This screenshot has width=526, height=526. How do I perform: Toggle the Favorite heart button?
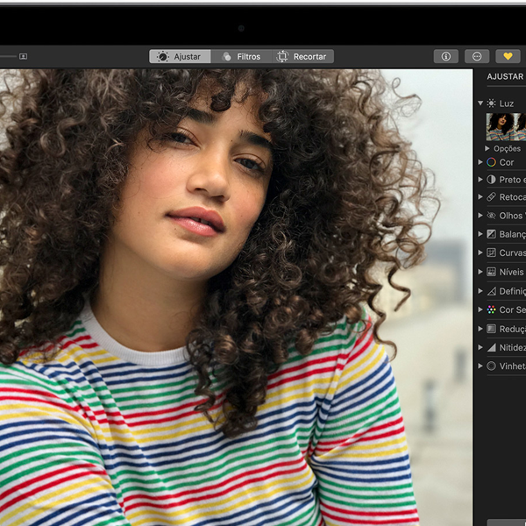(508, 56)
